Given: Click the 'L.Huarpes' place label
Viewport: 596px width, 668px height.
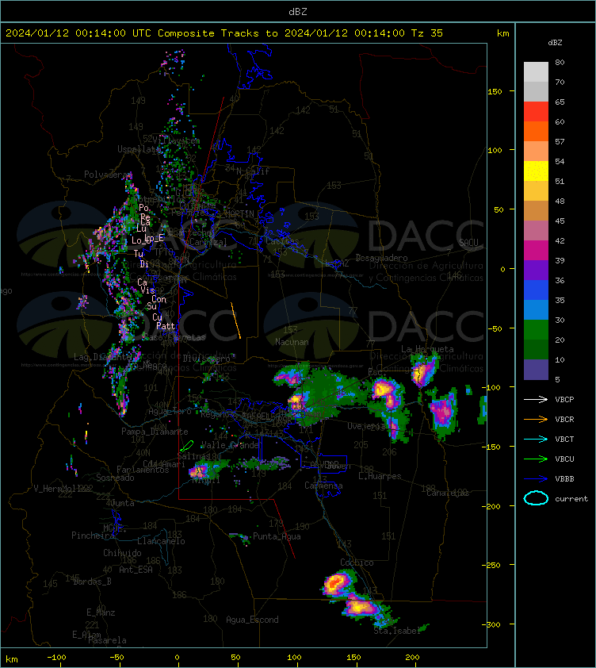Looking at the screenshot, I should [380, 476].
